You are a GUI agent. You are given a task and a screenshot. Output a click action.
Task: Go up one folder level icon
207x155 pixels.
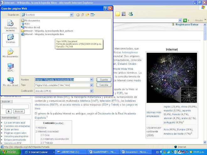pos(82,15)
